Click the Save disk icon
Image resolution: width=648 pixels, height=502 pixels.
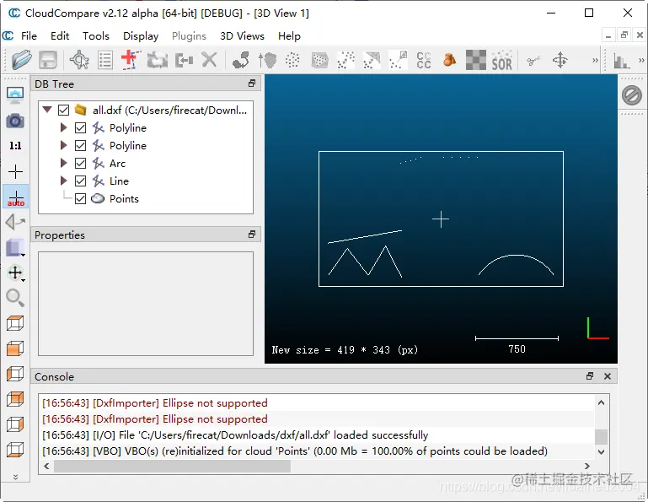48,60
